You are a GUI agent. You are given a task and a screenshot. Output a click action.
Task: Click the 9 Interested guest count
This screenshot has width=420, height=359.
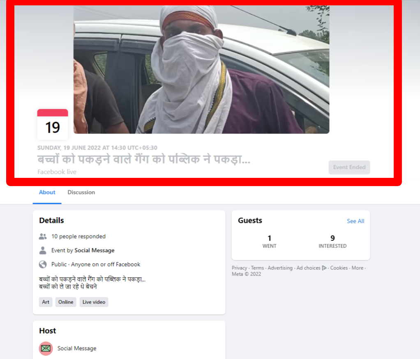(x=332, y=242)
